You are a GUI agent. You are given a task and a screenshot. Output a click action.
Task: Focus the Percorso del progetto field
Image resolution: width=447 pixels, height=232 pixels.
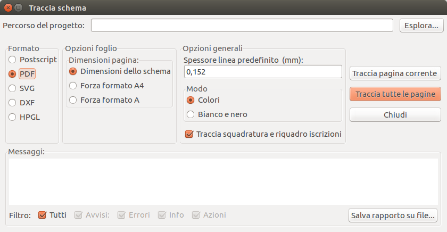(x=242, y=26)
